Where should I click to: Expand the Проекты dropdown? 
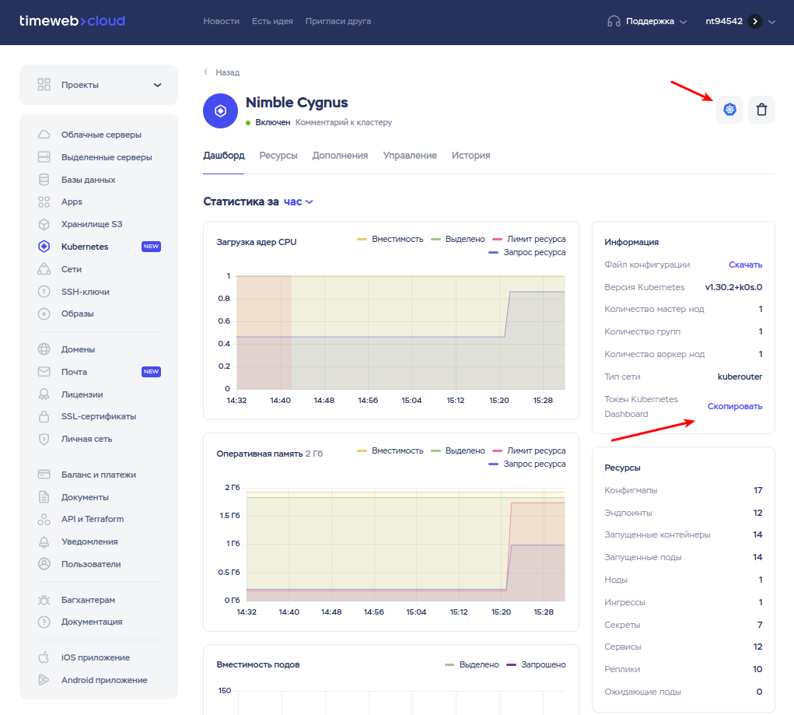point(99,85)
